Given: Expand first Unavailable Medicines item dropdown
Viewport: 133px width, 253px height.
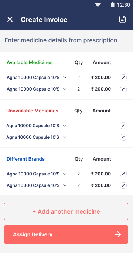Looking at the screenshot, I should (64, 126).
